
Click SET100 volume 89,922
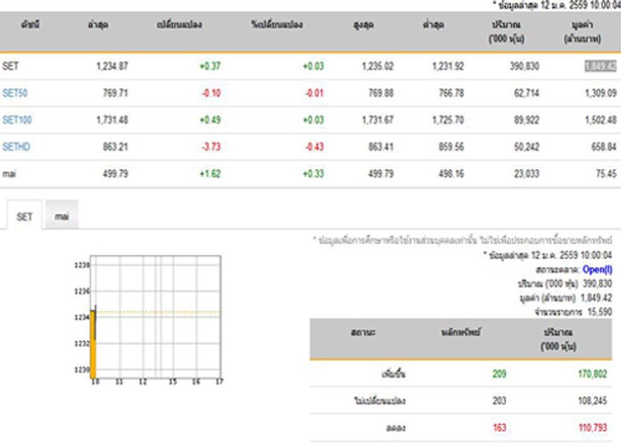coord(527,120)
